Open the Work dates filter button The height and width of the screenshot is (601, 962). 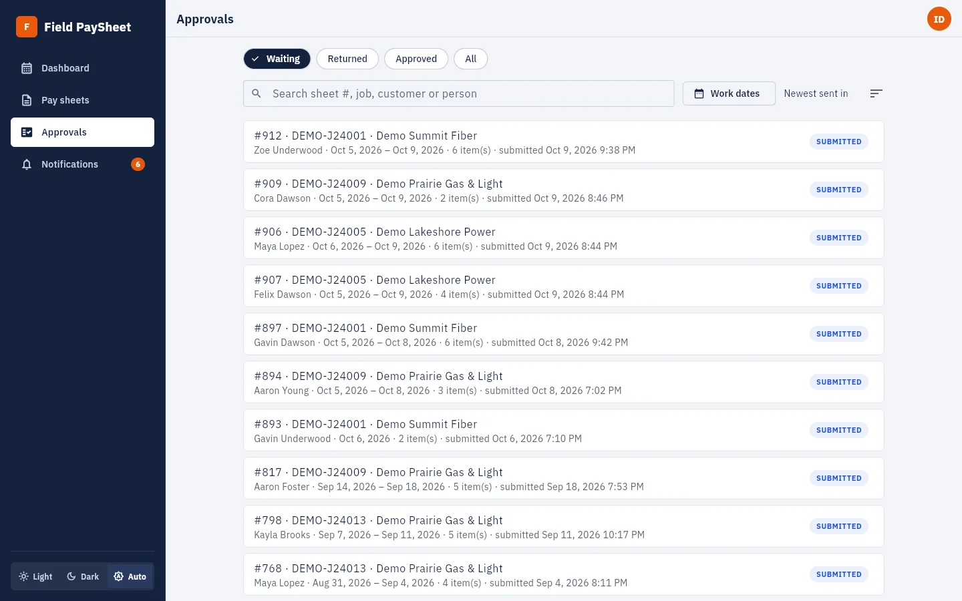coord(729,93)
